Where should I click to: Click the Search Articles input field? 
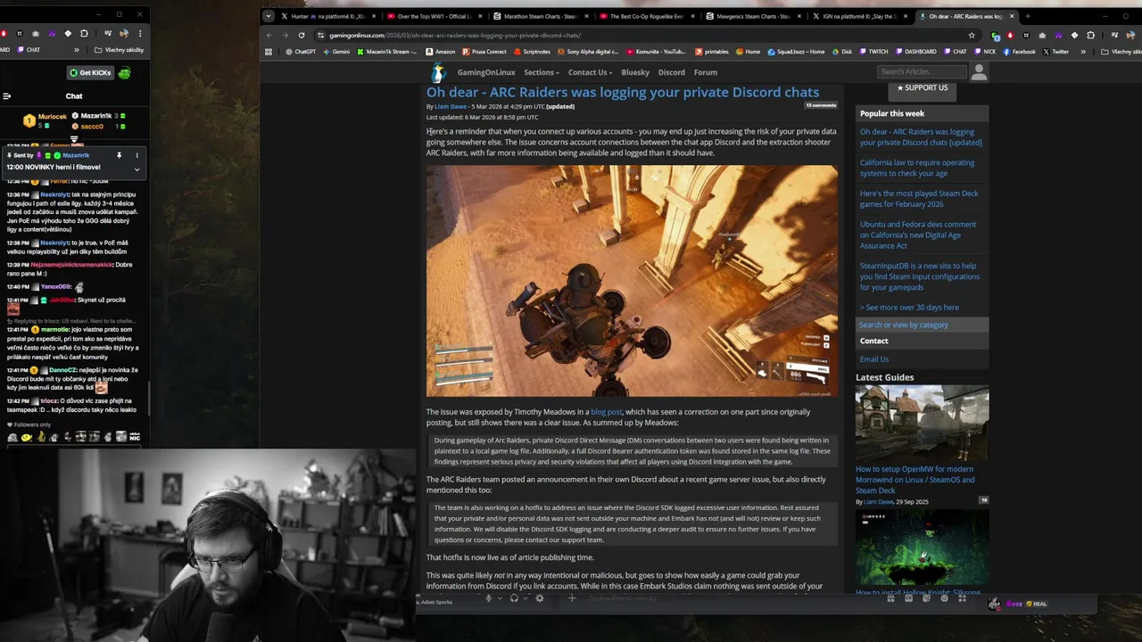click(922, 72)
